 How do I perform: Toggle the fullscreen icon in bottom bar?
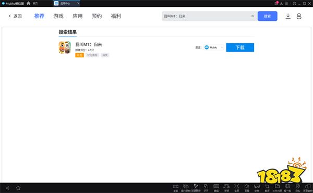point(236,188)
